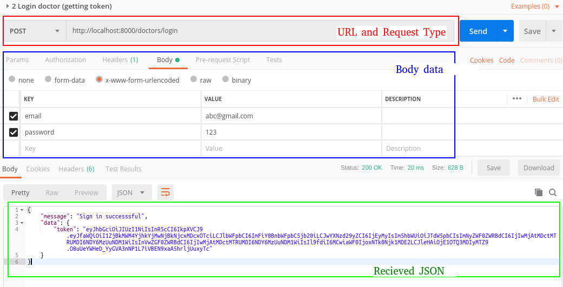Open the Test Results tab
Image resolution: width=563 pixels, height=287 pixels.
123,169
